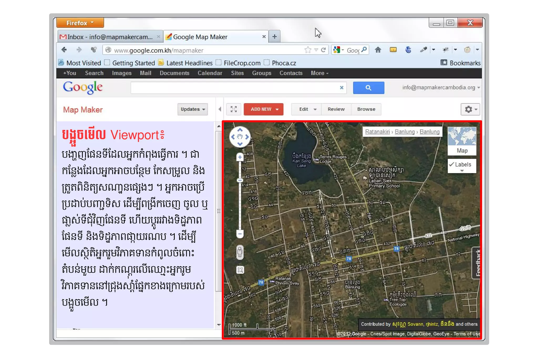538x358 pixels.
Task: Open the Most Visited bookmark folder
Action: tap(80, 63)
